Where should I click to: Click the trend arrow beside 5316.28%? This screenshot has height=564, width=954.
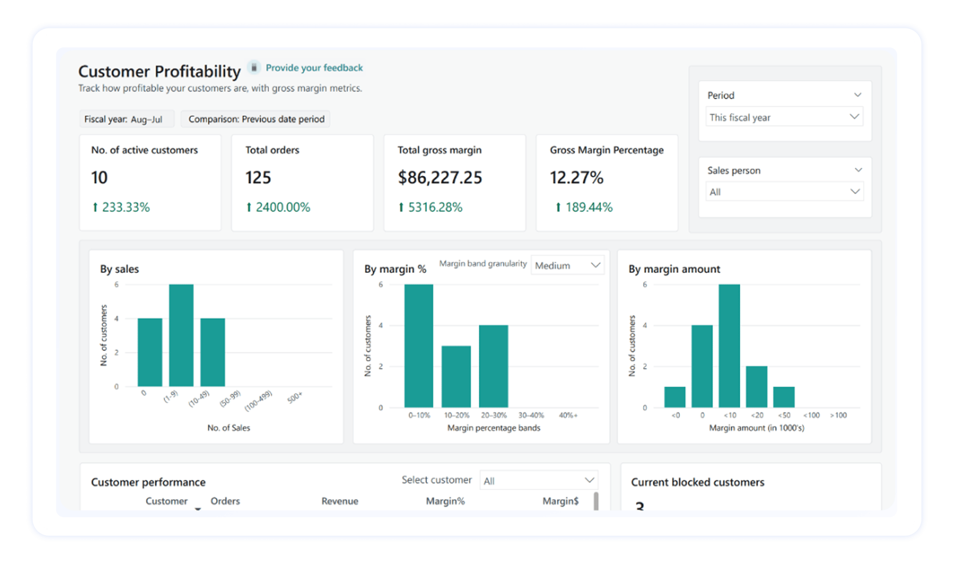click(402, 207)
